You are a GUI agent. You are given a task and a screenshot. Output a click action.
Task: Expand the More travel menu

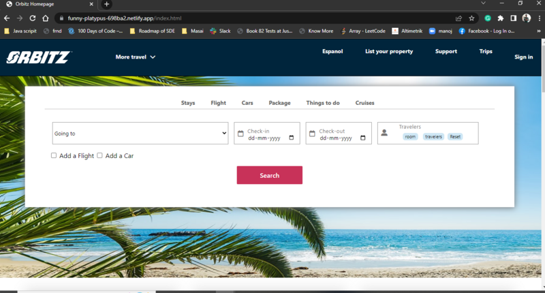(136, 57)
